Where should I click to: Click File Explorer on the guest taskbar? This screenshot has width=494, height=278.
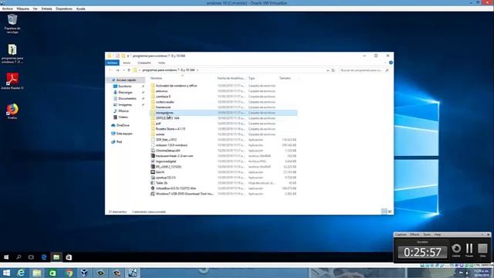pos(56,257)
